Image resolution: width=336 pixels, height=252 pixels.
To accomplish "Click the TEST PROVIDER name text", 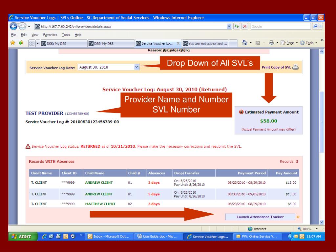I will pos(44,113).
